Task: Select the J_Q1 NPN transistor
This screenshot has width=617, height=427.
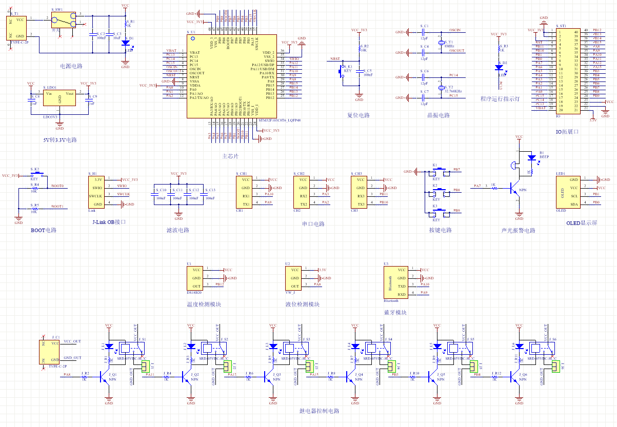Action: click(105, 377)
